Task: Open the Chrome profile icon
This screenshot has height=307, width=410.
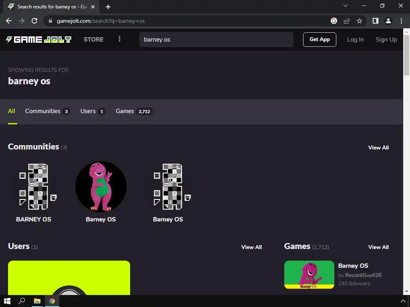Action: pyautogui.click(x=388, y=21)
